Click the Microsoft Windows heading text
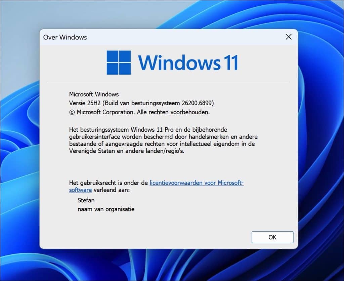This screenshot has height=281, width=344. pyautogui.click(x=94, y=94)
